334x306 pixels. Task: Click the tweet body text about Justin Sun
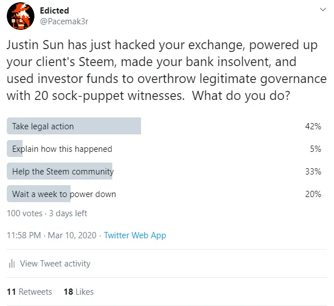click(x=166, y=70)
